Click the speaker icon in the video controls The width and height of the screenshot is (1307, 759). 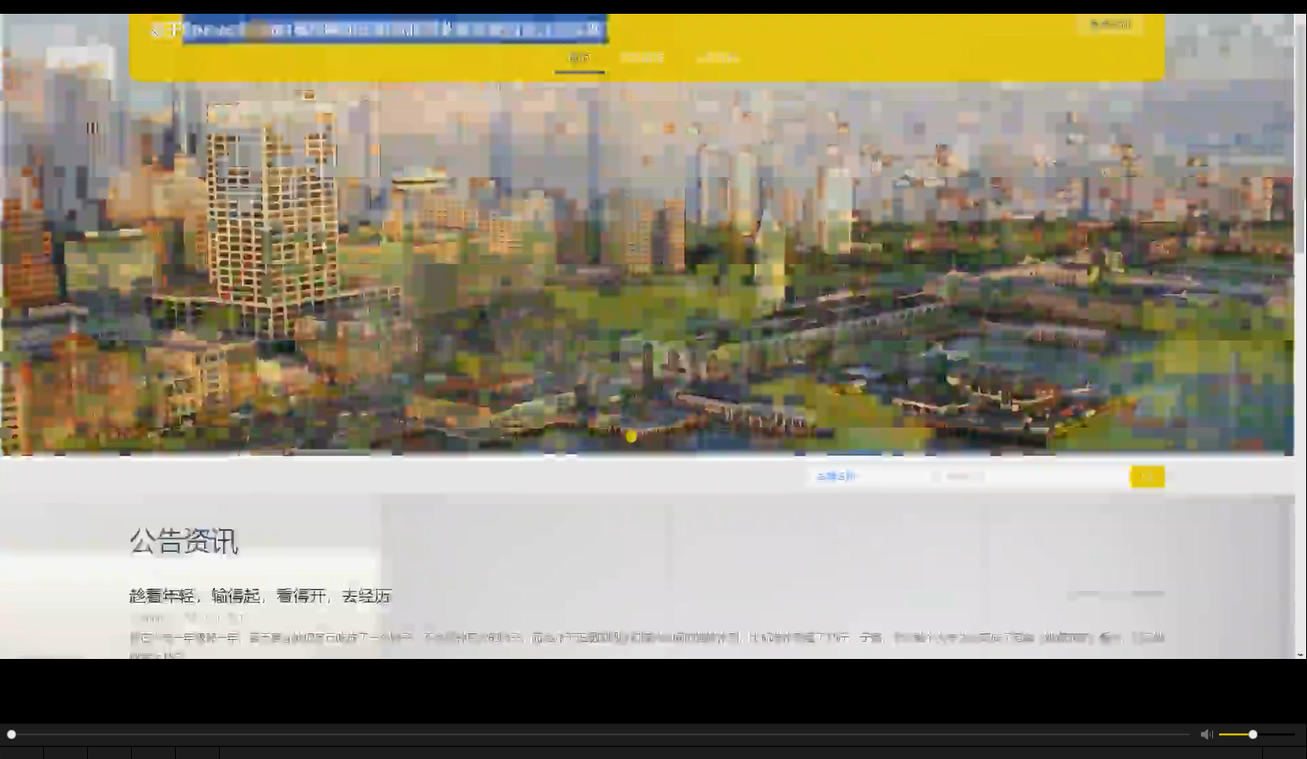1205,734
